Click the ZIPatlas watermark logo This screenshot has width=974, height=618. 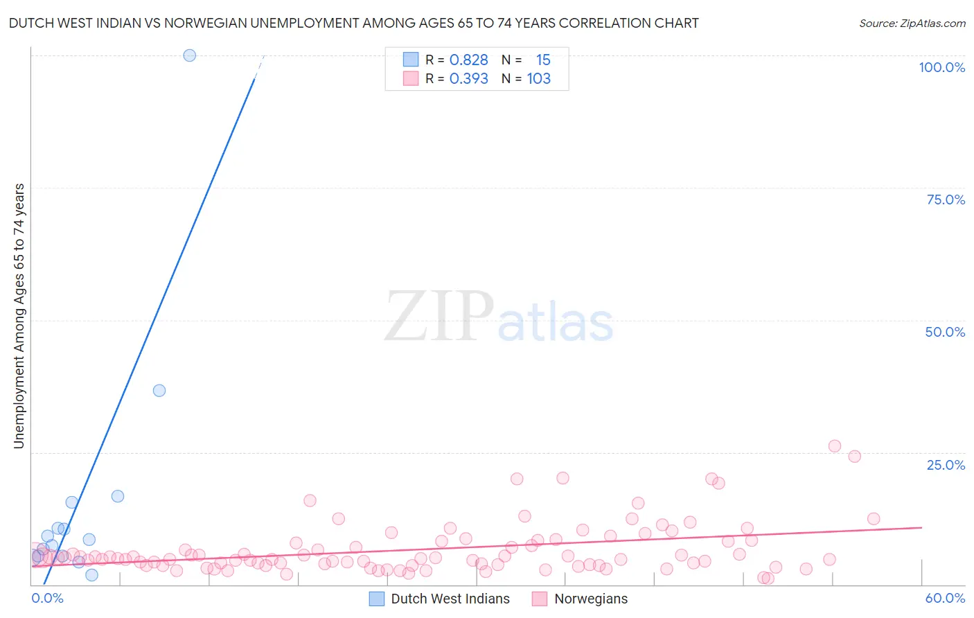coord(499,317)
